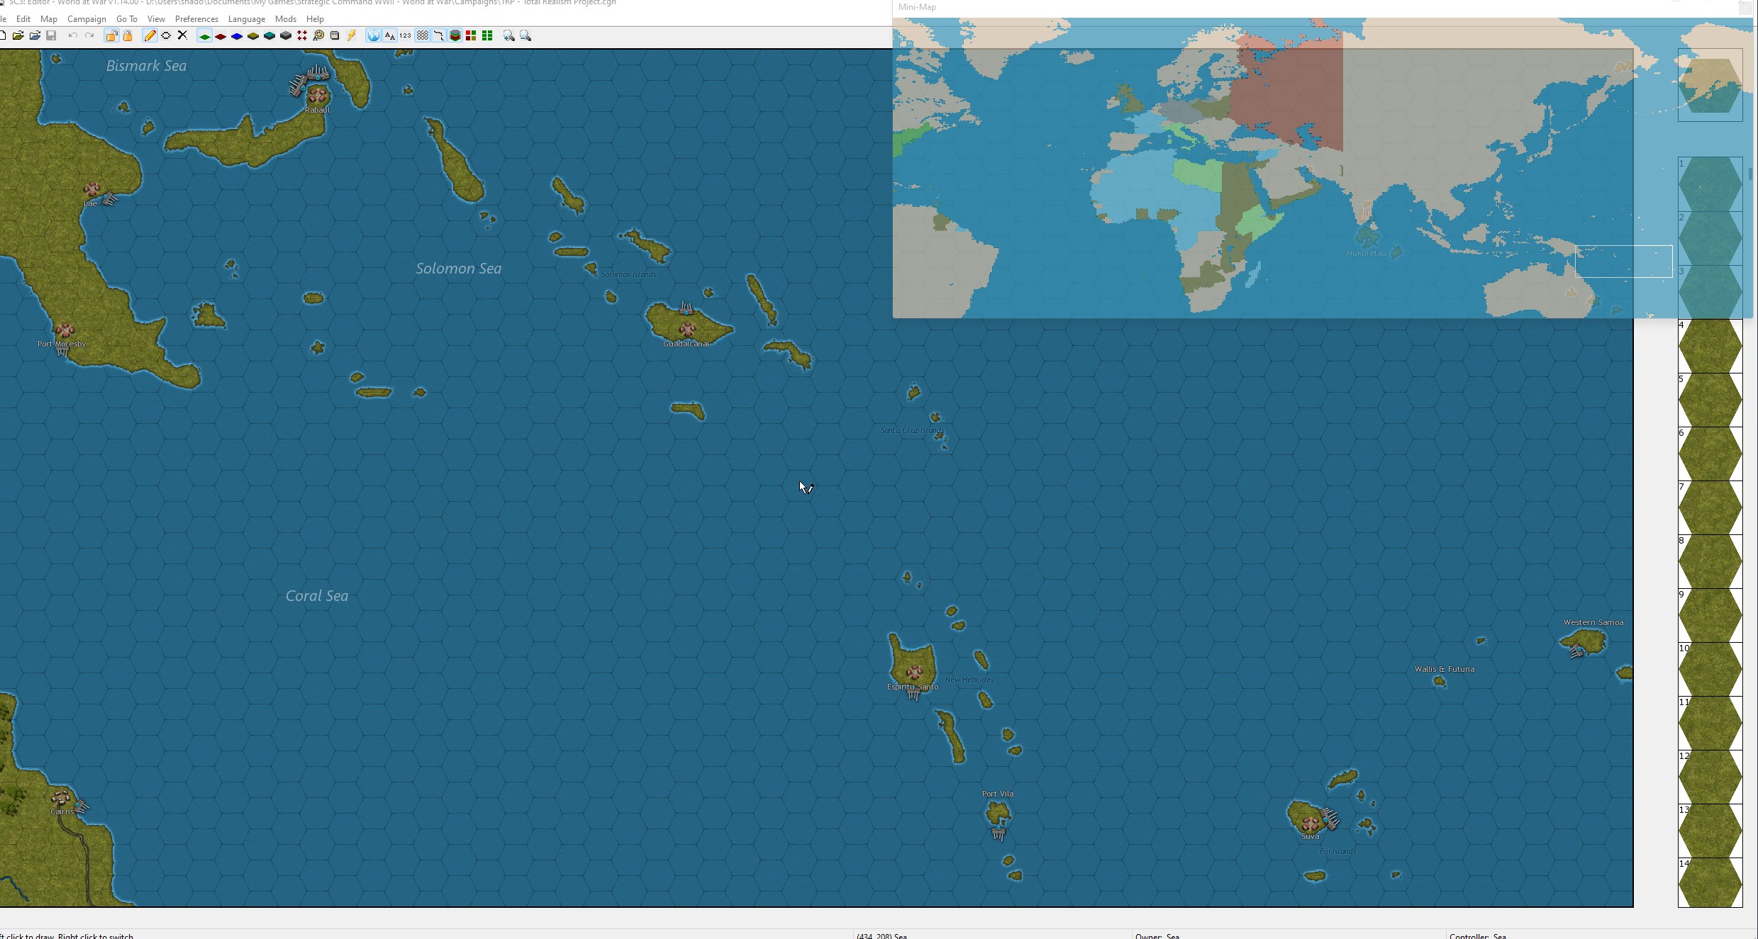Click the save floppy disk icon
The height and width of the screenshot is (939, 1758).
tap(51, 35)
